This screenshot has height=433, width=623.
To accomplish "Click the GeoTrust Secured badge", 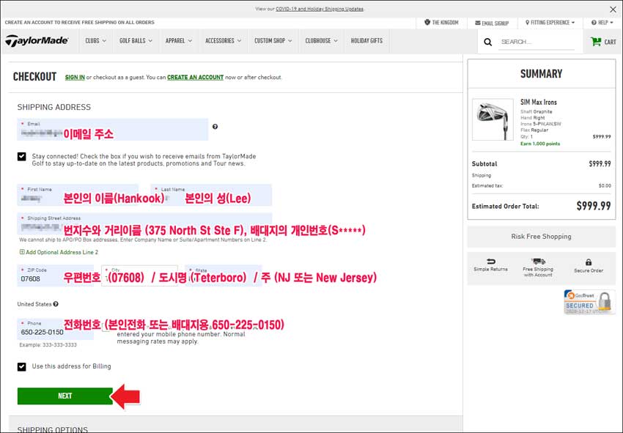I will pyautogui.click(x=589, y=302).
